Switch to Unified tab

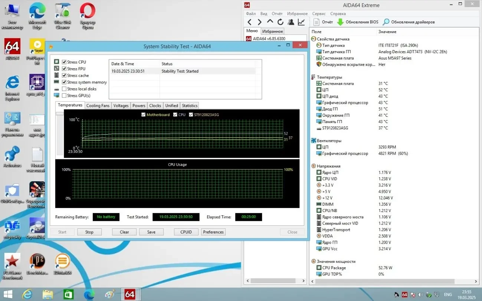tap(171, 106)
